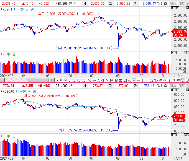Select the letter A text tool icon
Image resolution: width=189 pixels, height=161 pixels.
coord(98,80)
